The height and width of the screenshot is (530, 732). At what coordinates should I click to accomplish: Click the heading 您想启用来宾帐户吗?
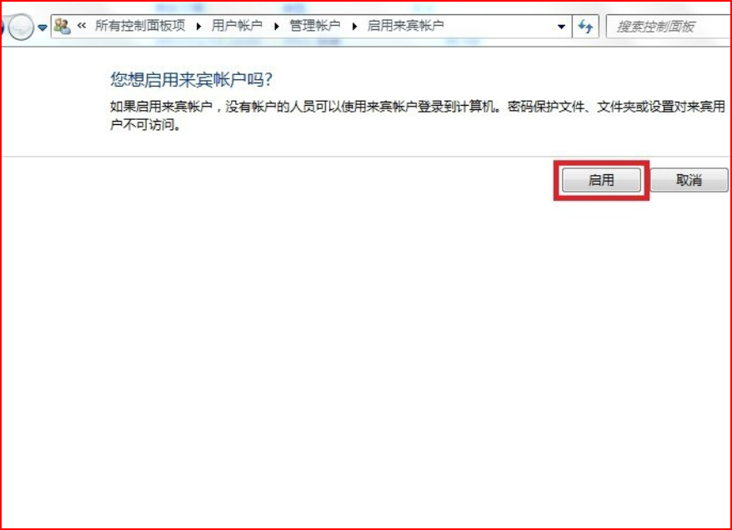pos(192,80)
